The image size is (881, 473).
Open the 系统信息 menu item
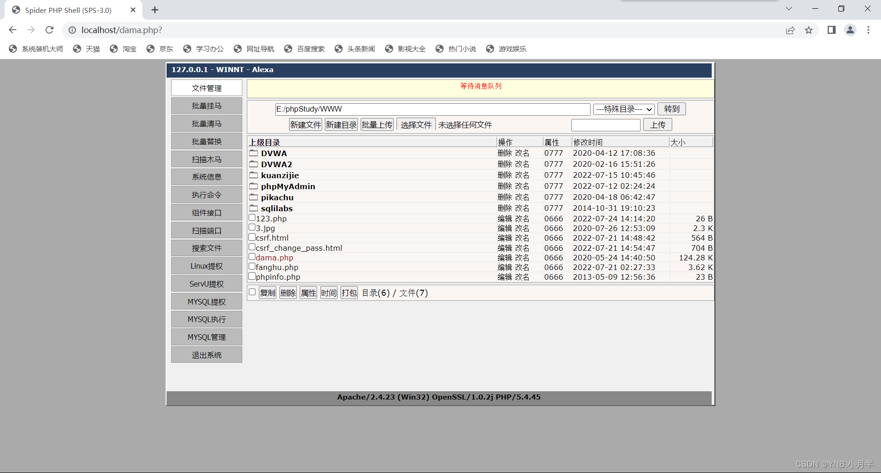point(206,177)
